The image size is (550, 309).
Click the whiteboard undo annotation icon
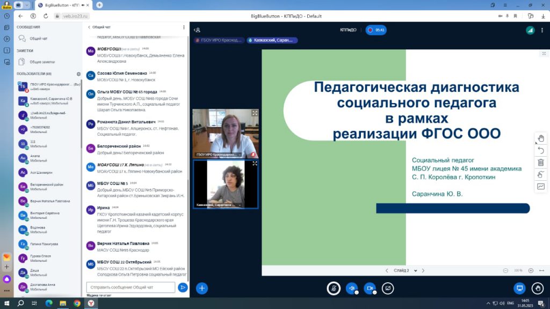[540, 151]
